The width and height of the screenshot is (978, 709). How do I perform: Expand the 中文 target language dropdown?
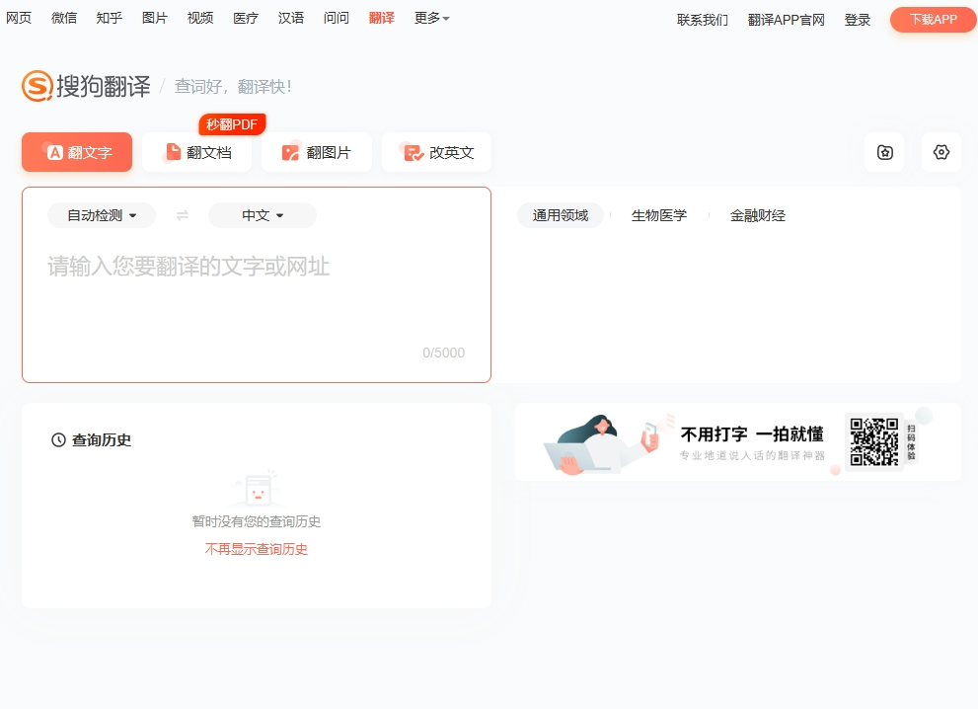point(263,215)
